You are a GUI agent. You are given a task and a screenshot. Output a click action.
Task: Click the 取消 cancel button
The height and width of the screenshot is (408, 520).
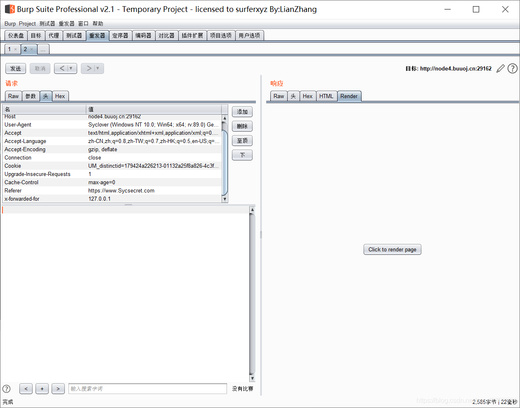pyautogui.click(x=40, y=68)
